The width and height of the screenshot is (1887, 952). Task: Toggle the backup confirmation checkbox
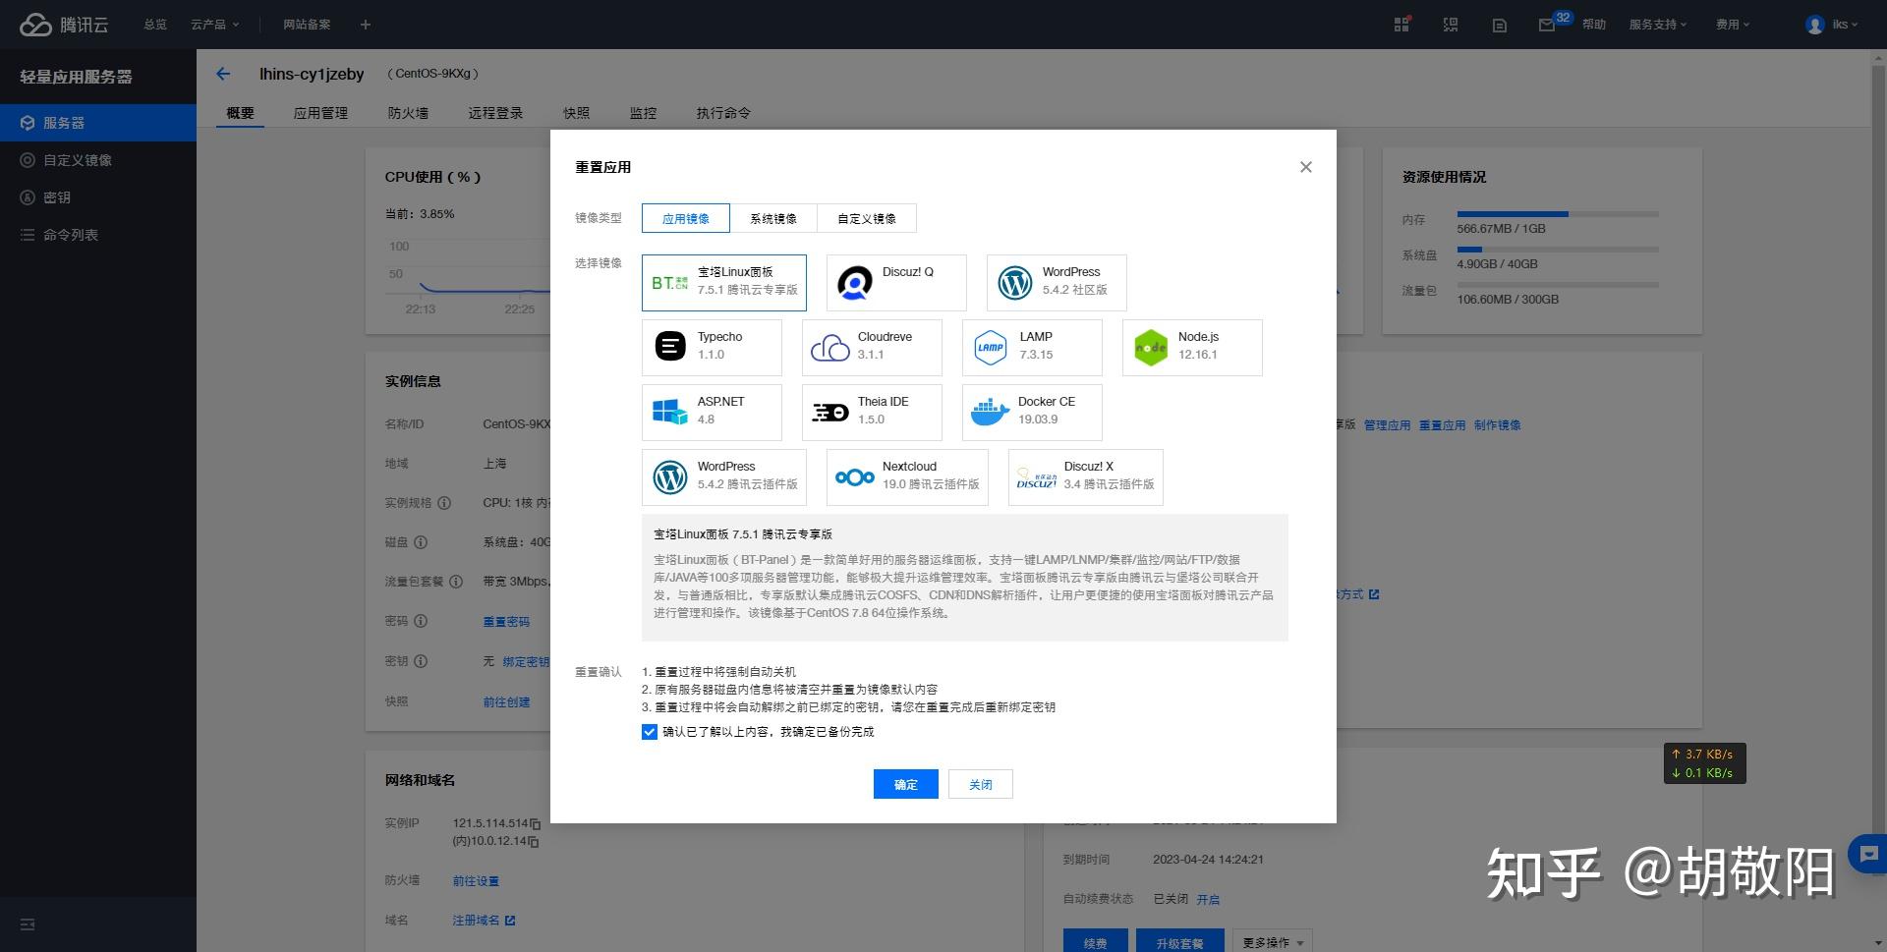coord(650,732)
